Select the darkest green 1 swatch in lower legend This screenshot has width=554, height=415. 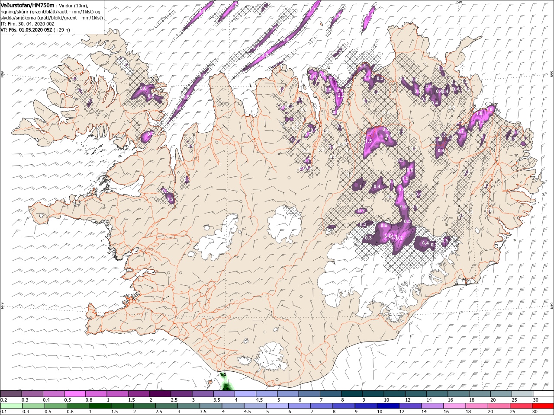click(x=100, y=406)
